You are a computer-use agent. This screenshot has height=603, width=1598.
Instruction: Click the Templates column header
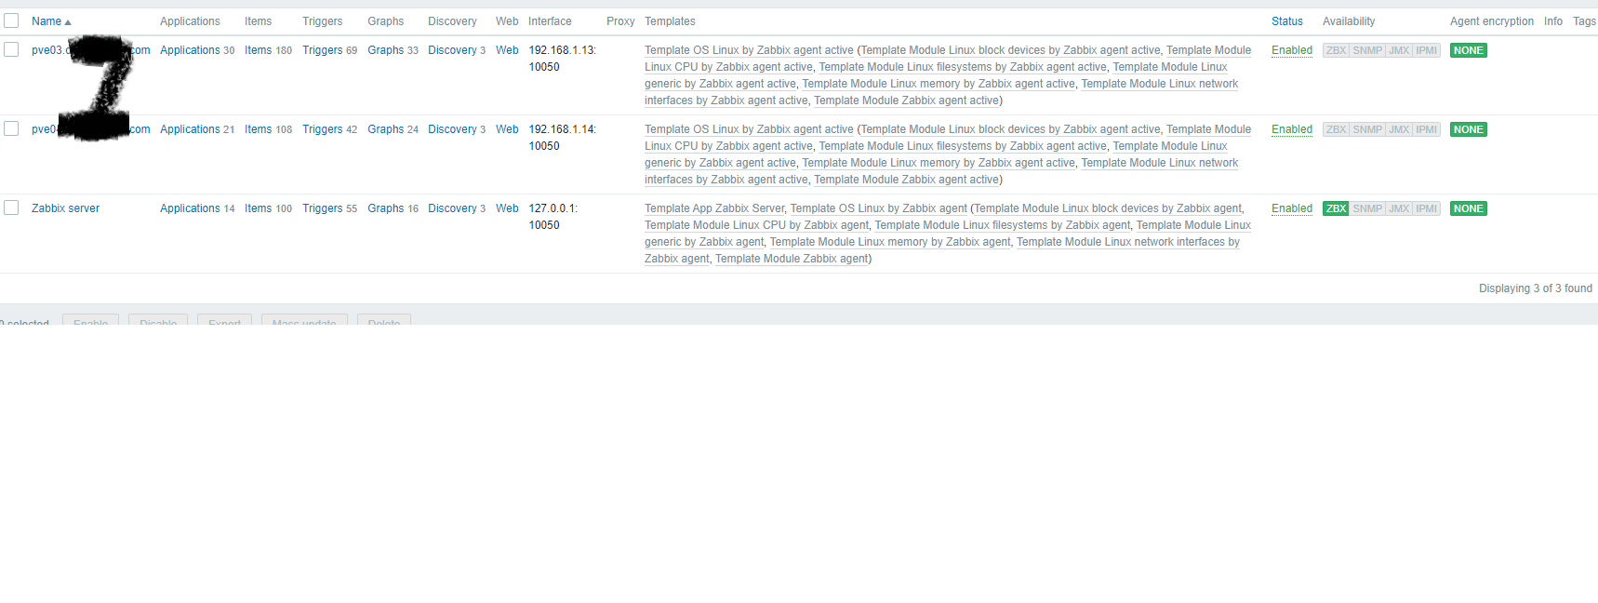coord(670,21)
